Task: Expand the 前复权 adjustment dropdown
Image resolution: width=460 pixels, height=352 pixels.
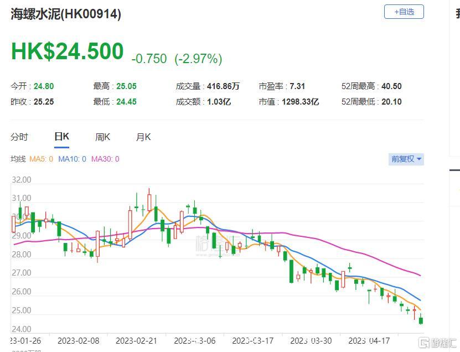Action: click(x=406, y=159)
